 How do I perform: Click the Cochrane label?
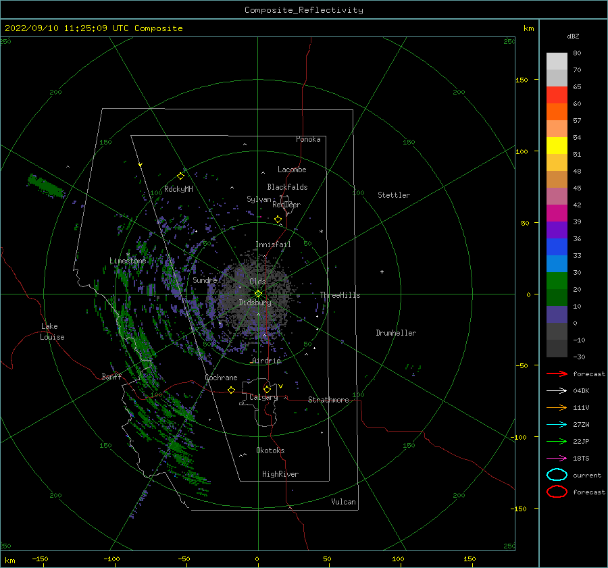(221, 378)
